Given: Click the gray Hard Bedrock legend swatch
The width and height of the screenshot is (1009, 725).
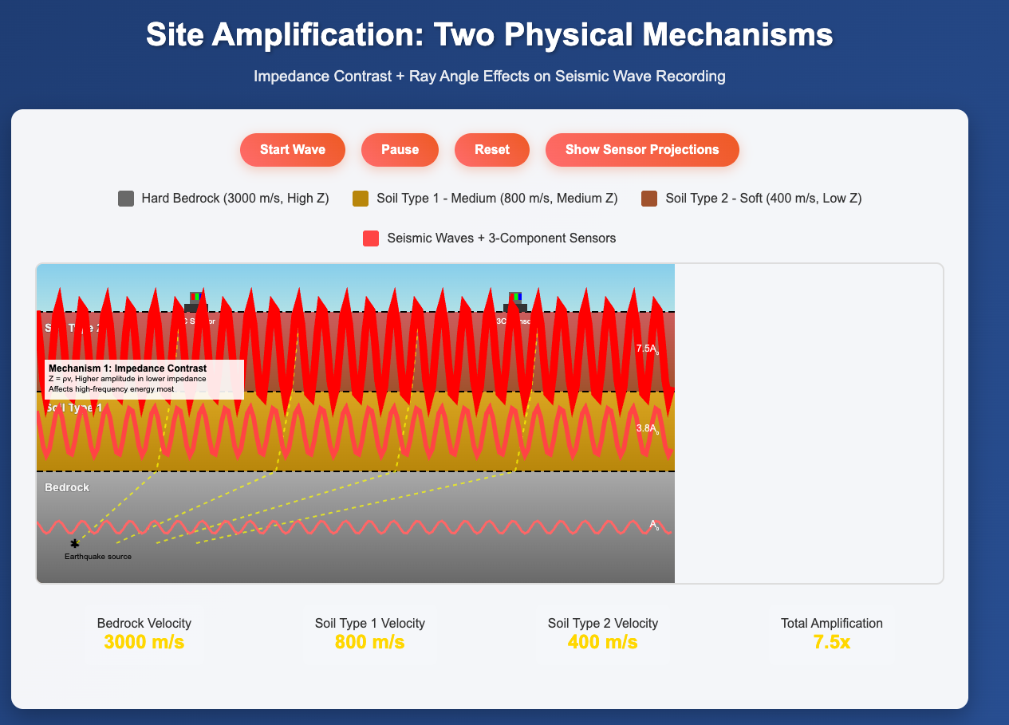Looking at the screenshot, I should [x=125, y=199].
